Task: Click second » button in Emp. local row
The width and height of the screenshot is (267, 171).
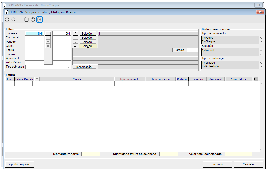Action: point(75,37)
